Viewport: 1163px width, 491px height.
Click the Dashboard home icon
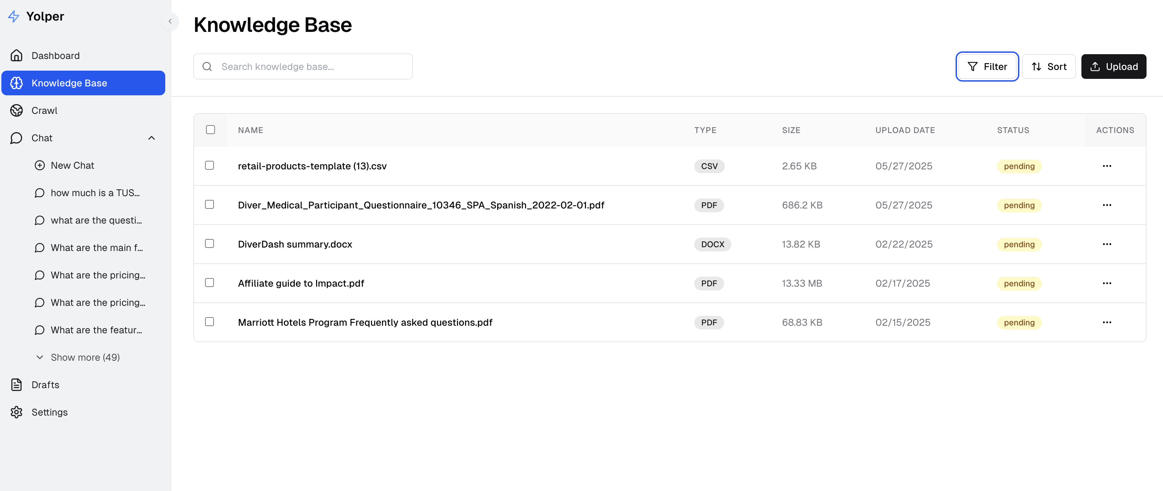click(x=17, y=56)
